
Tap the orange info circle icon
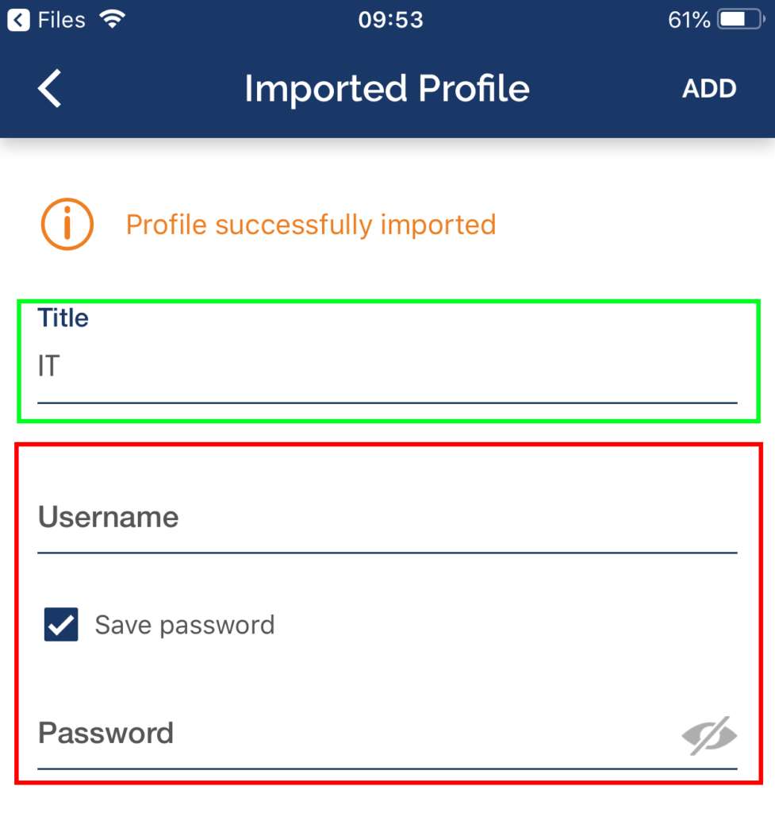(67, 224)
